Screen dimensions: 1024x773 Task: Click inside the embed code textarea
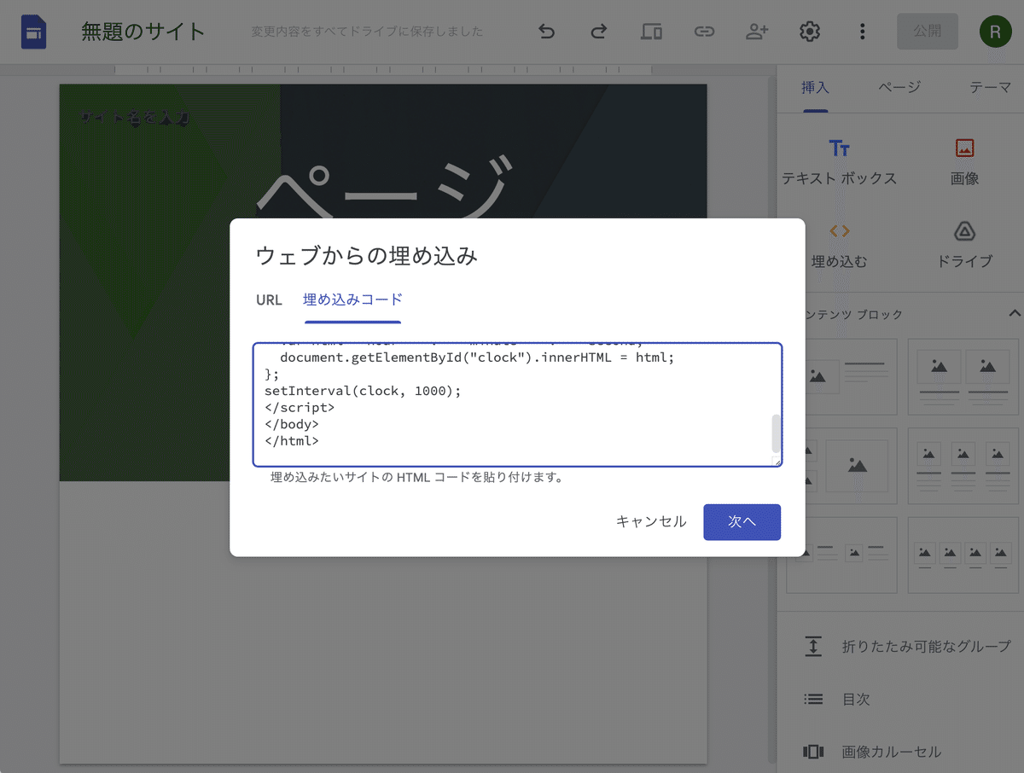(517, 404)
